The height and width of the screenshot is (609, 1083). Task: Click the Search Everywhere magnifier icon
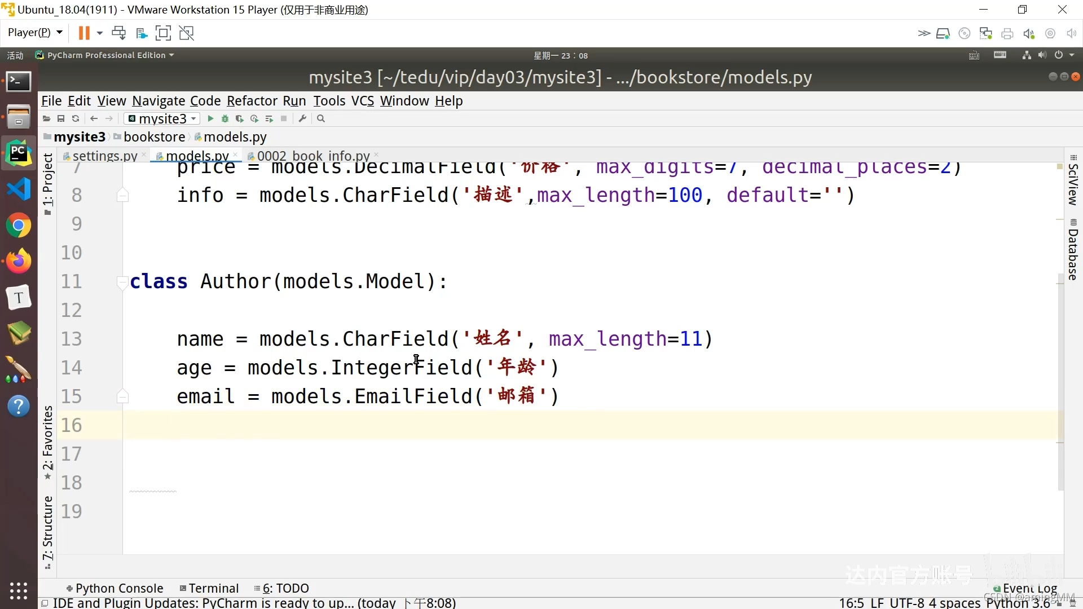coord(321,118)
